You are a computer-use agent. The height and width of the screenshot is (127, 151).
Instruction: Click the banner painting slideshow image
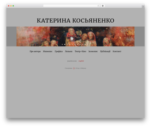[x=75, y=36]
